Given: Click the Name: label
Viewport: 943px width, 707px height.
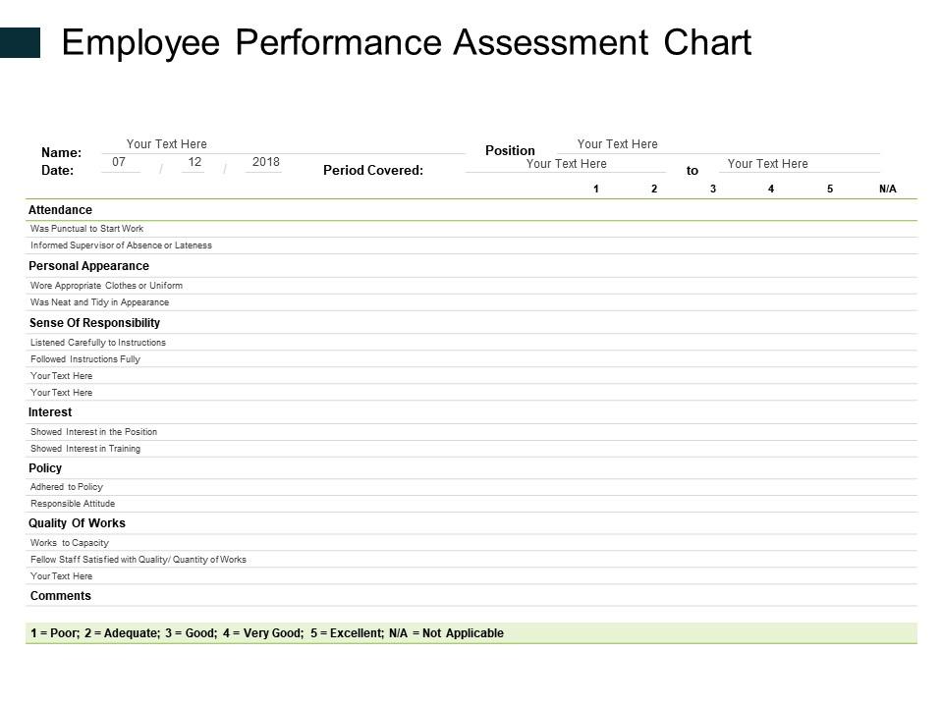Looking at the screenshot, I should pyautogui.click(x=61, y=153).
